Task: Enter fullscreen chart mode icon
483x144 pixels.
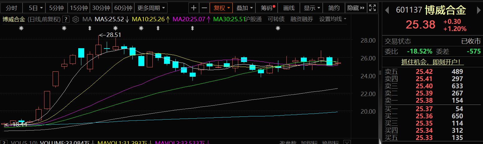Action: 372,8
